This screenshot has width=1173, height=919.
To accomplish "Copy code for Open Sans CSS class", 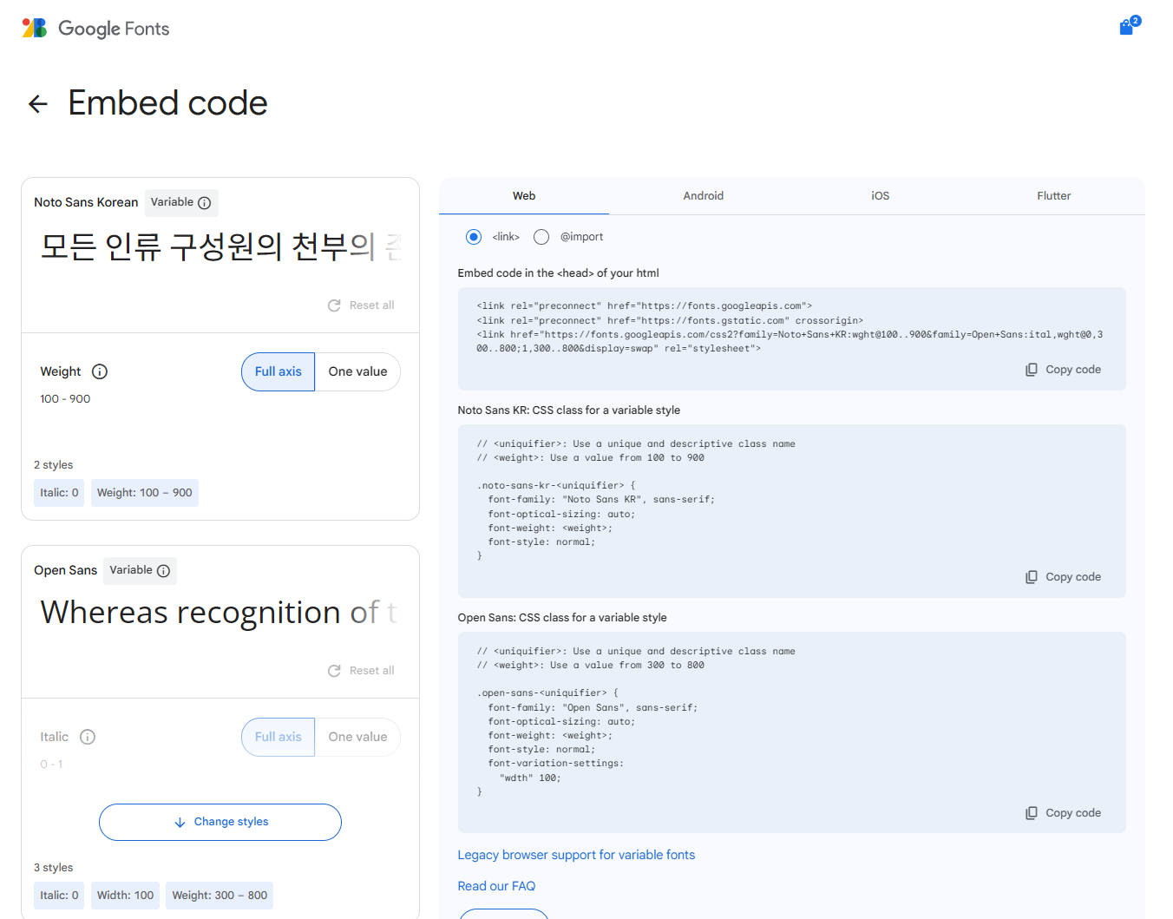I will point(1064,813).
